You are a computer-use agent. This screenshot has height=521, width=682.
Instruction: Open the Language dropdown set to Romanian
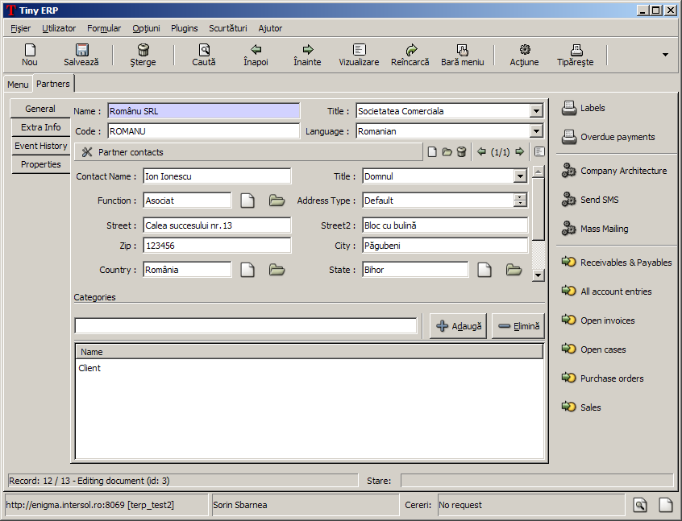(x=537, y=131)
